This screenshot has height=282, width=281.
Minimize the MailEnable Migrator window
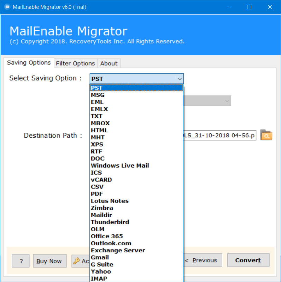pyautogui.click(x=229, y=7)
